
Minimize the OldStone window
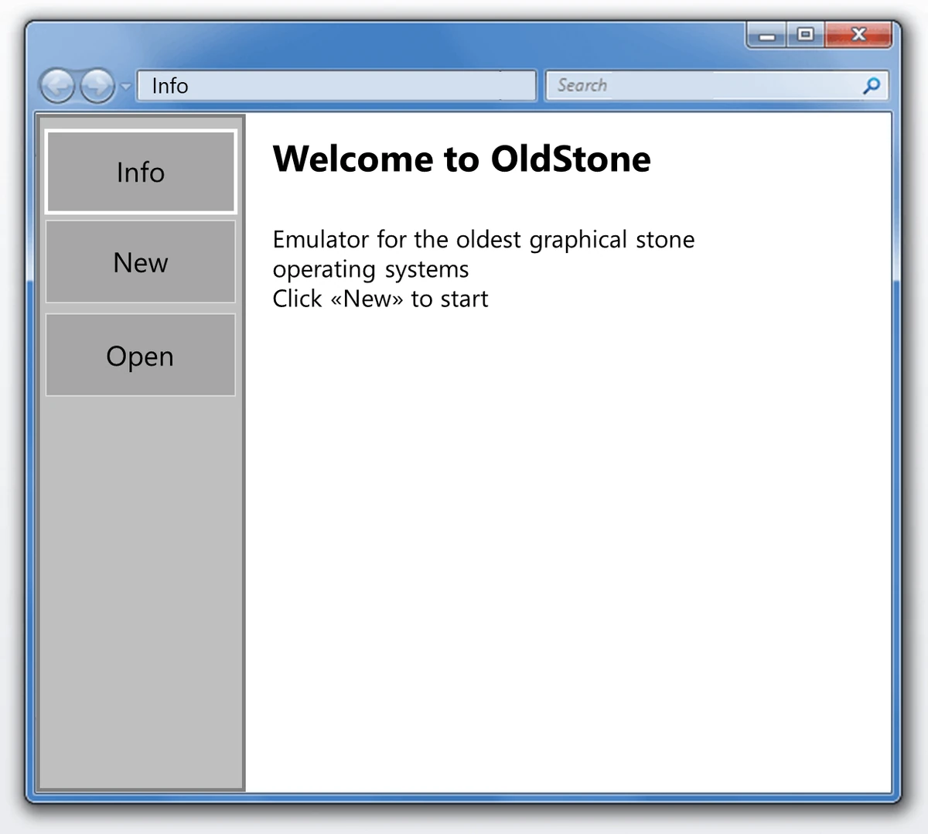point(766,35)
